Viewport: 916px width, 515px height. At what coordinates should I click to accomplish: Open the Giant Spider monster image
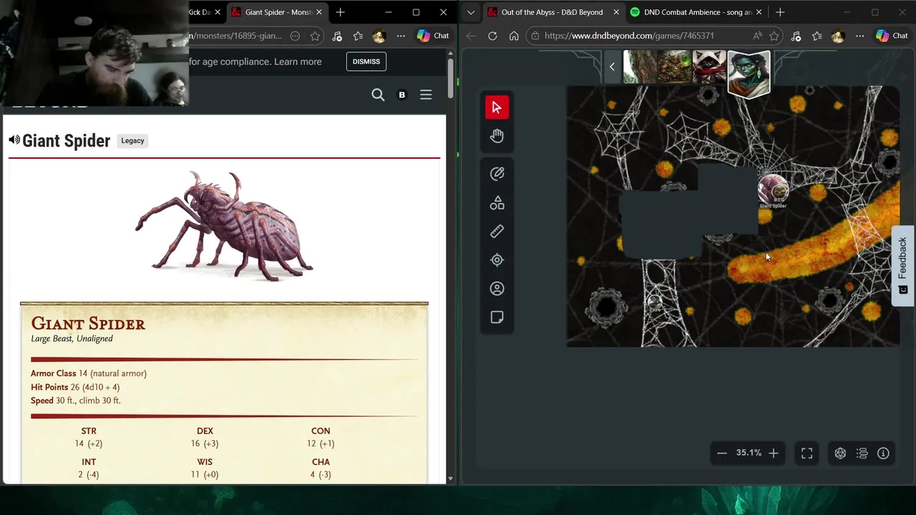click(x=224, y=226)
